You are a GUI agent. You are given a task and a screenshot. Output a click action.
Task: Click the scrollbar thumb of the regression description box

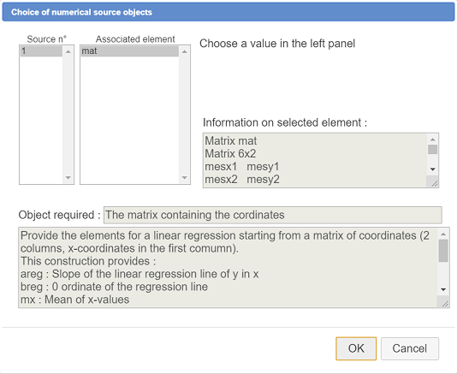(443, 251)
